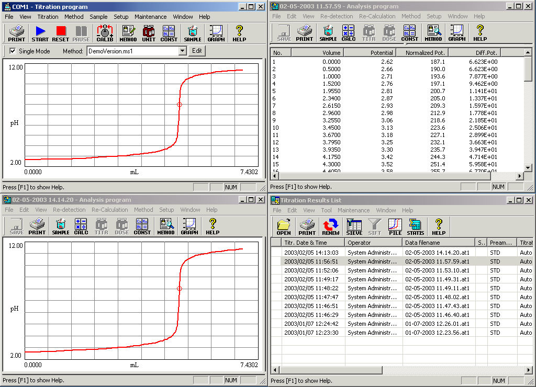Click Volume column header in data table
Screen dimensions: 536x387
tap(318, 53)
